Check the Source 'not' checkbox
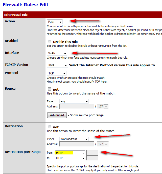This screenshot has width=162, height=174. pyautogui.click(x=50, y=89)
